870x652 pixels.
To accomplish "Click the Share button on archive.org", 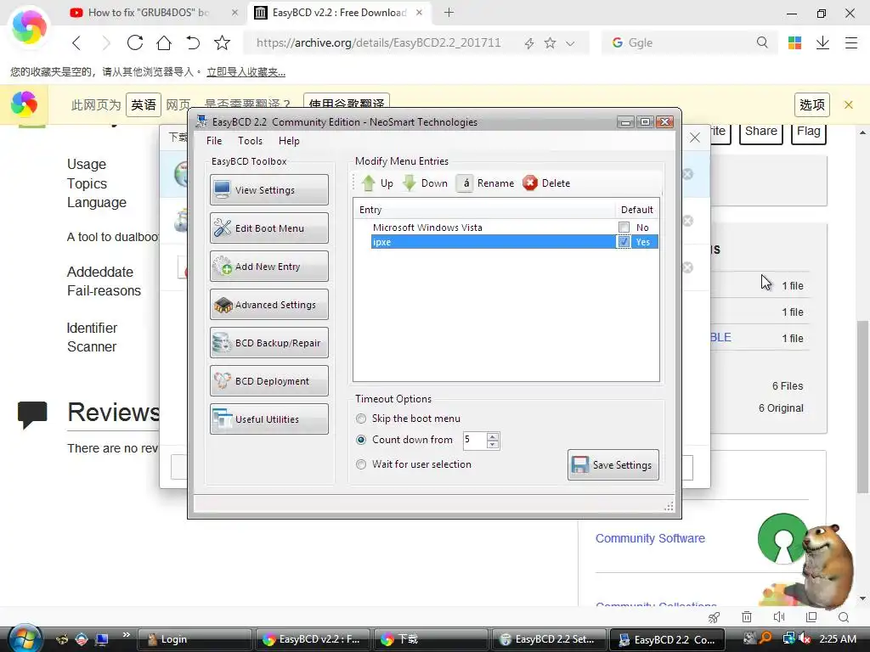I will click(x=760, y=132).
